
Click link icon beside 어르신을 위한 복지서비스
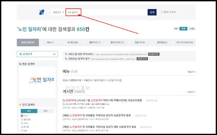click(66, 54)
